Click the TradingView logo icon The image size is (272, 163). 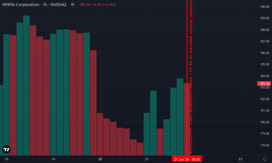click(x=7, y=149)
